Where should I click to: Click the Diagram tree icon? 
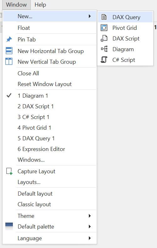coord(104,49)
